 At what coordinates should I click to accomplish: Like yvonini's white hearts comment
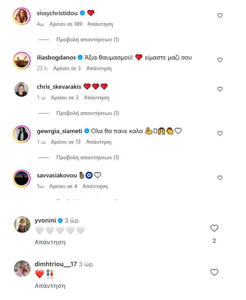tap(214, 228)
